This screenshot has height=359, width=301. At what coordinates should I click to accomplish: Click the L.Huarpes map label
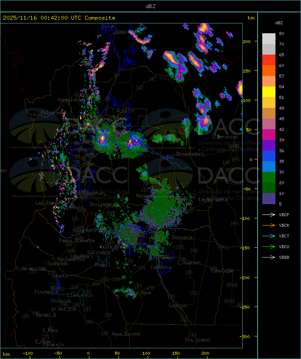(189, 263)
